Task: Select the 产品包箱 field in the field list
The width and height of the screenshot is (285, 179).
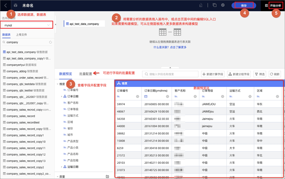Action: click(73, 160)
